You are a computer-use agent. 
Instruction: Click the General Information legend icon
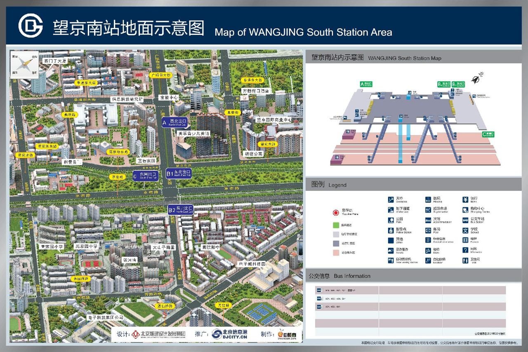pos(428,240)
